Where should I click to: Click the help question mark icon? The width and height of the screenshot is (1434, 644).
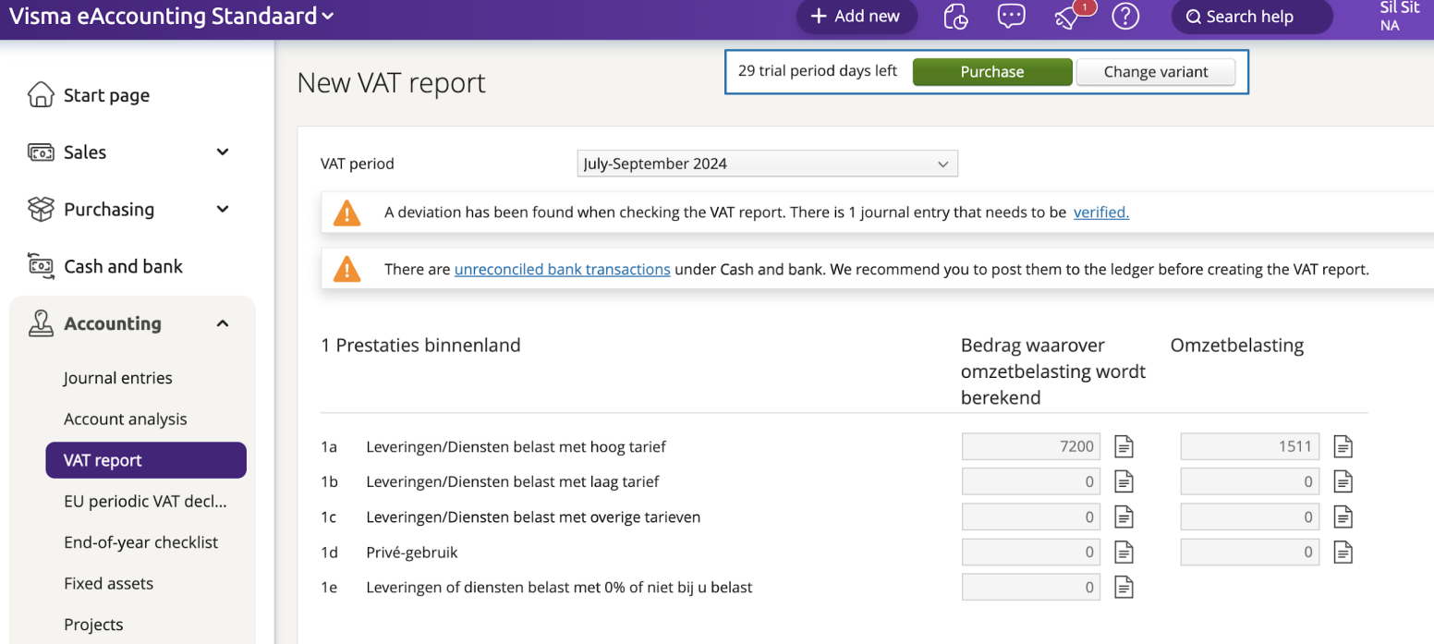pyautogui.click(x=1125, y=16)
